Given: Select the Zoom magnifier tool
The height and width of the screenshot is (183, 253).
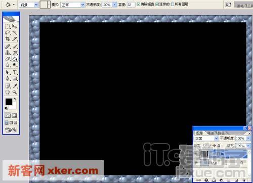Looking at the screenshot, I should pos(15,92).
